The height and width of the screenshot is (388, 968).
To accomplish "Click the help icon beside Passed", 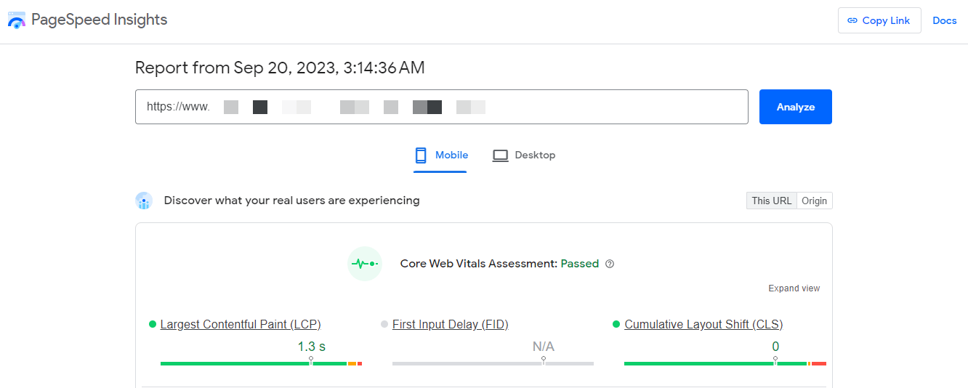I will (610, 264).
